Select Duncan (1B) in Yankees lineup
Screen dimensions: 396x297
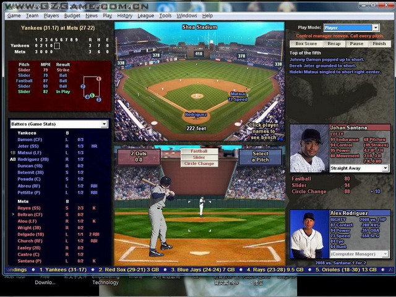tap(30, 166)
